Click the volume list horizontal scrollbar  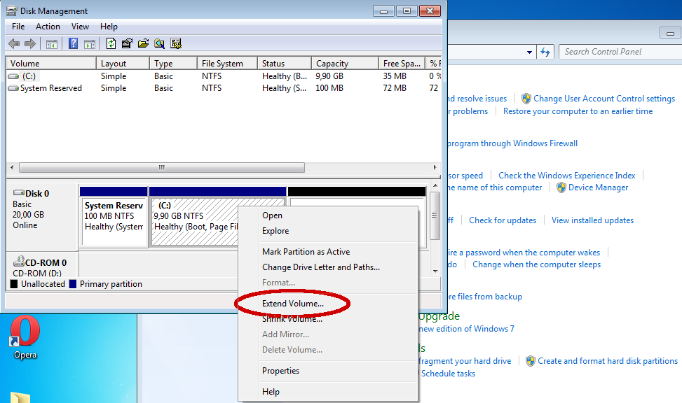point(162,168)
